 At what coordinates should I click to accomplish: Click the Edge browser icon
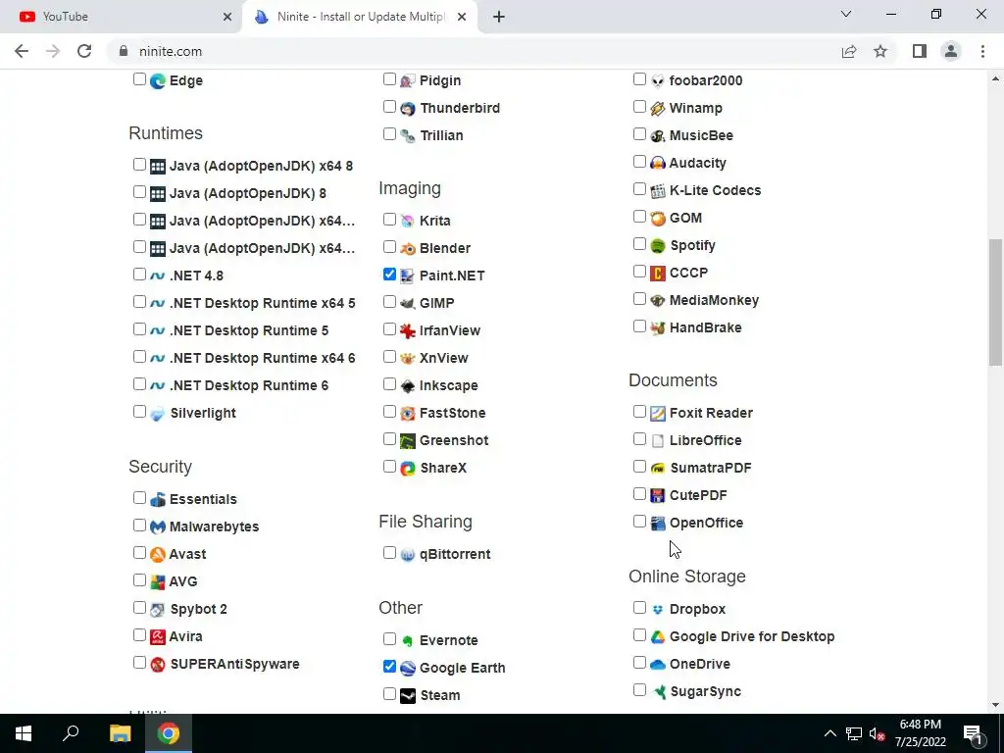(x=158, y=80)
